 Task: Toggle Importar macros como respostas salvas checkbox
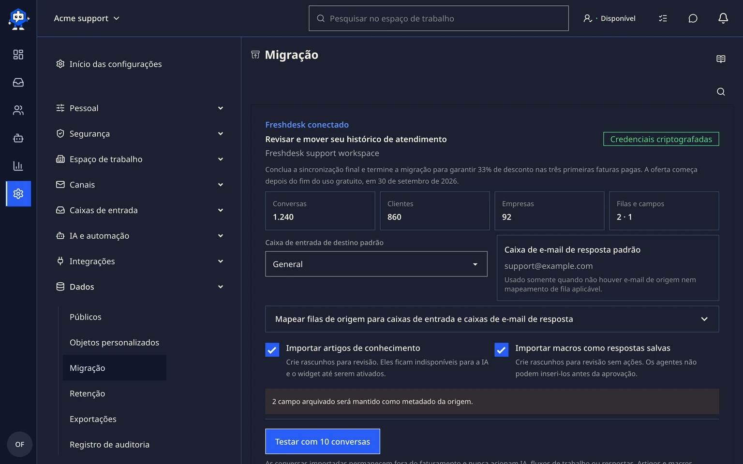coord(502,350)
